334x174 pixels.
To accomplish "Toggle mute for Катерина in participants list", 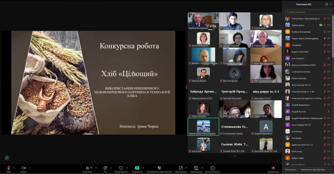I will click(325, 45).
